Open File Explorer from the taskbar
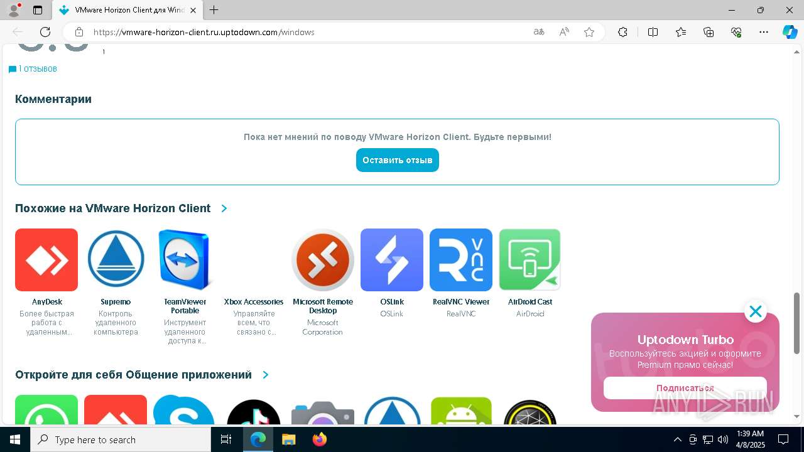 288,439
